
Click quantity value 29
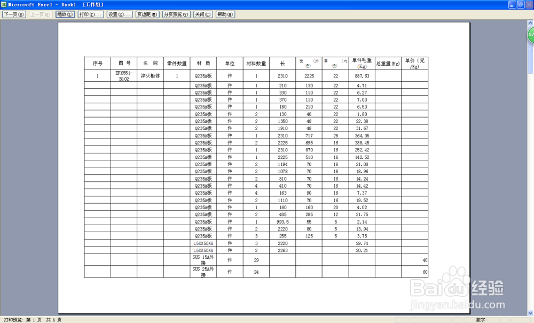coord(256,260)
